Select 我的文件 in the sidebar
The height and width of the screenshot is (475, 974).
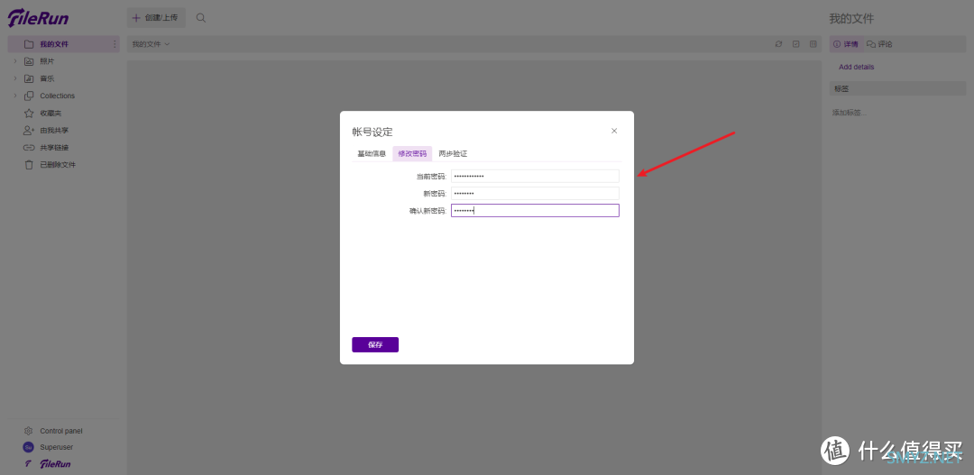[63, 44]
